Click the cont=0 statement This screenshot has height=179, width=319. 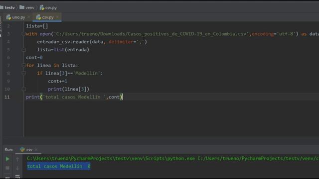pyautogui.click(x=34, y=58)
